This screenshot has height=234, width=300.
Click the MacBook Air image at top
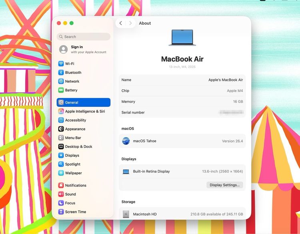(x=182, y=37)
